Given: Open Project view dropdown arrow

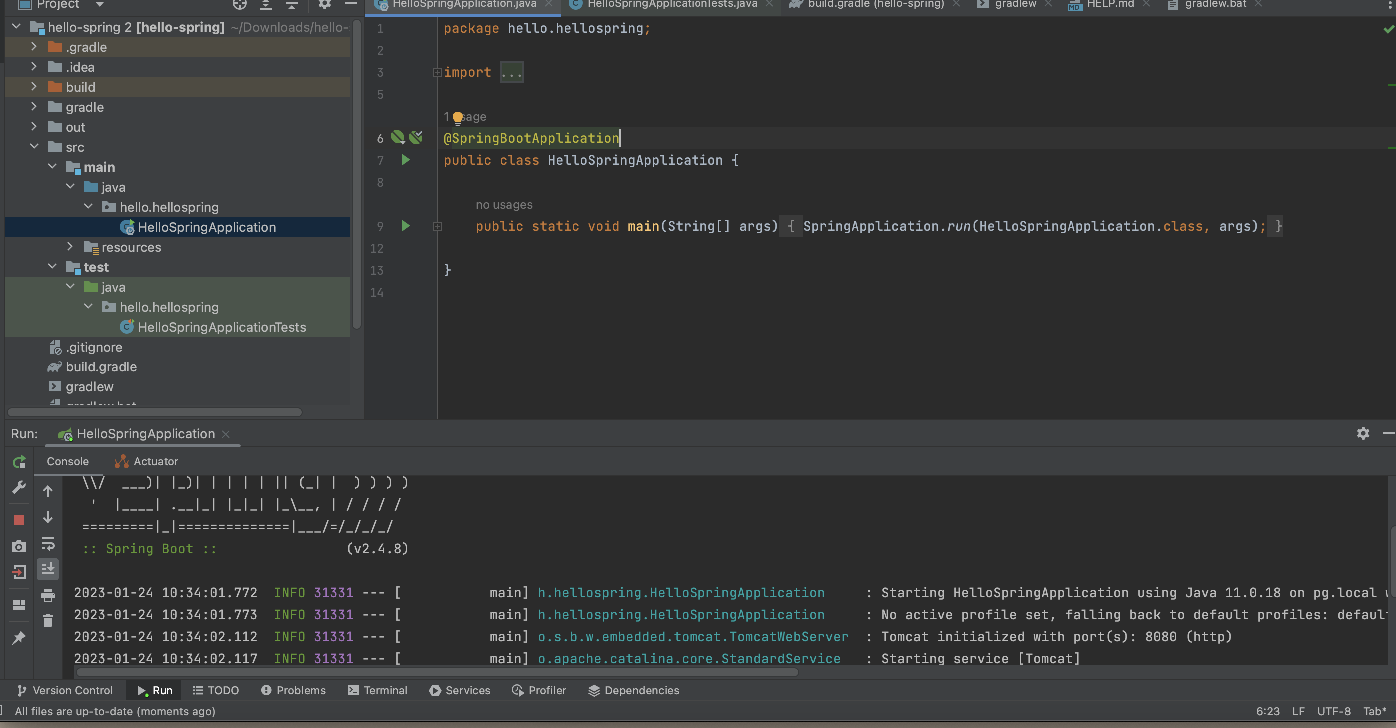Looking at the screenshot, I should pos(99,5).
